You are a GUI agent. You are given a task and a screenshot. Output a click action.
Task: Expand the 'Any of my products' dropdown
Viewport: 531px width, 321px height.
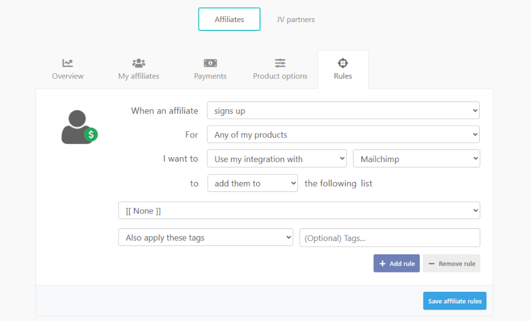pyautogui.click(x=343, y=135)
